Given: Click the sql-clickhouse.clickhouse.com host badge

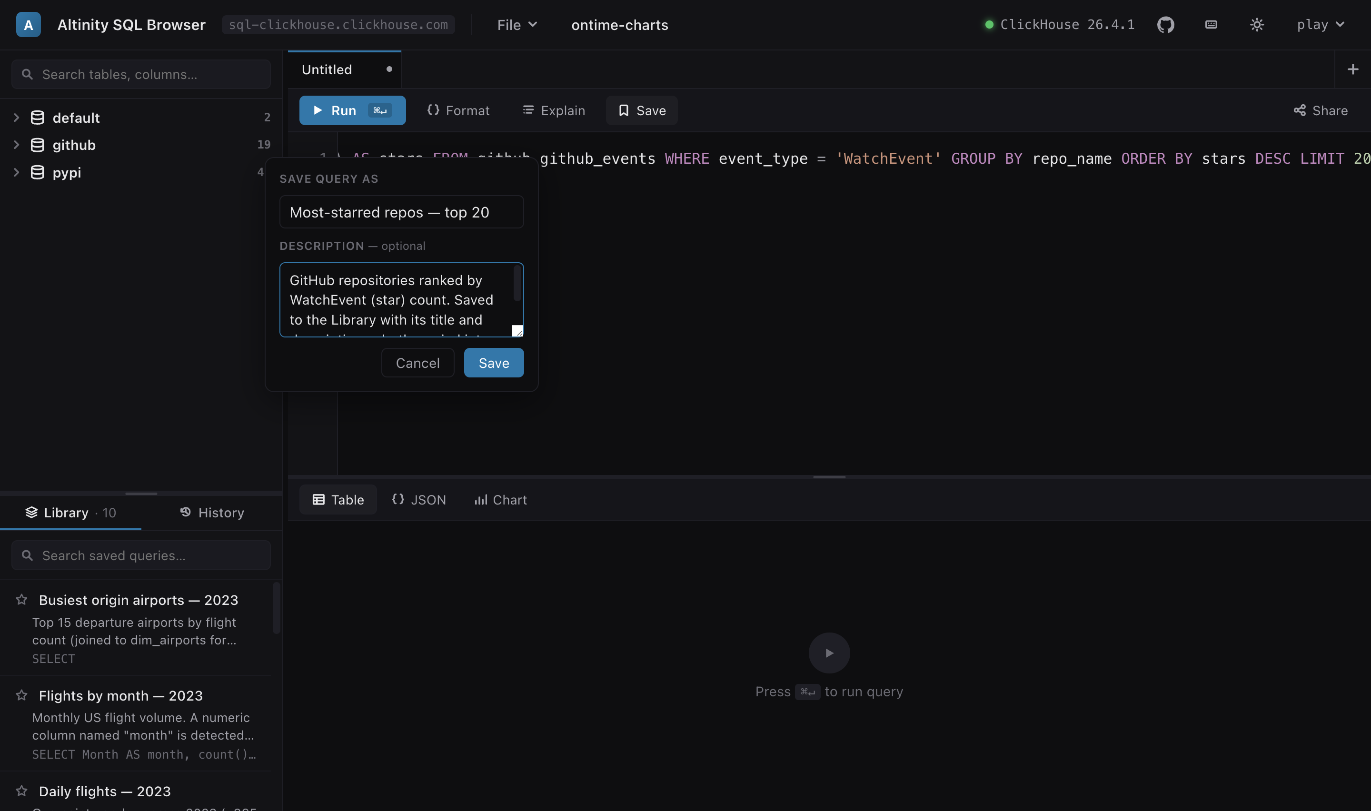Looking at the screenshot, I should coord(338,25).
